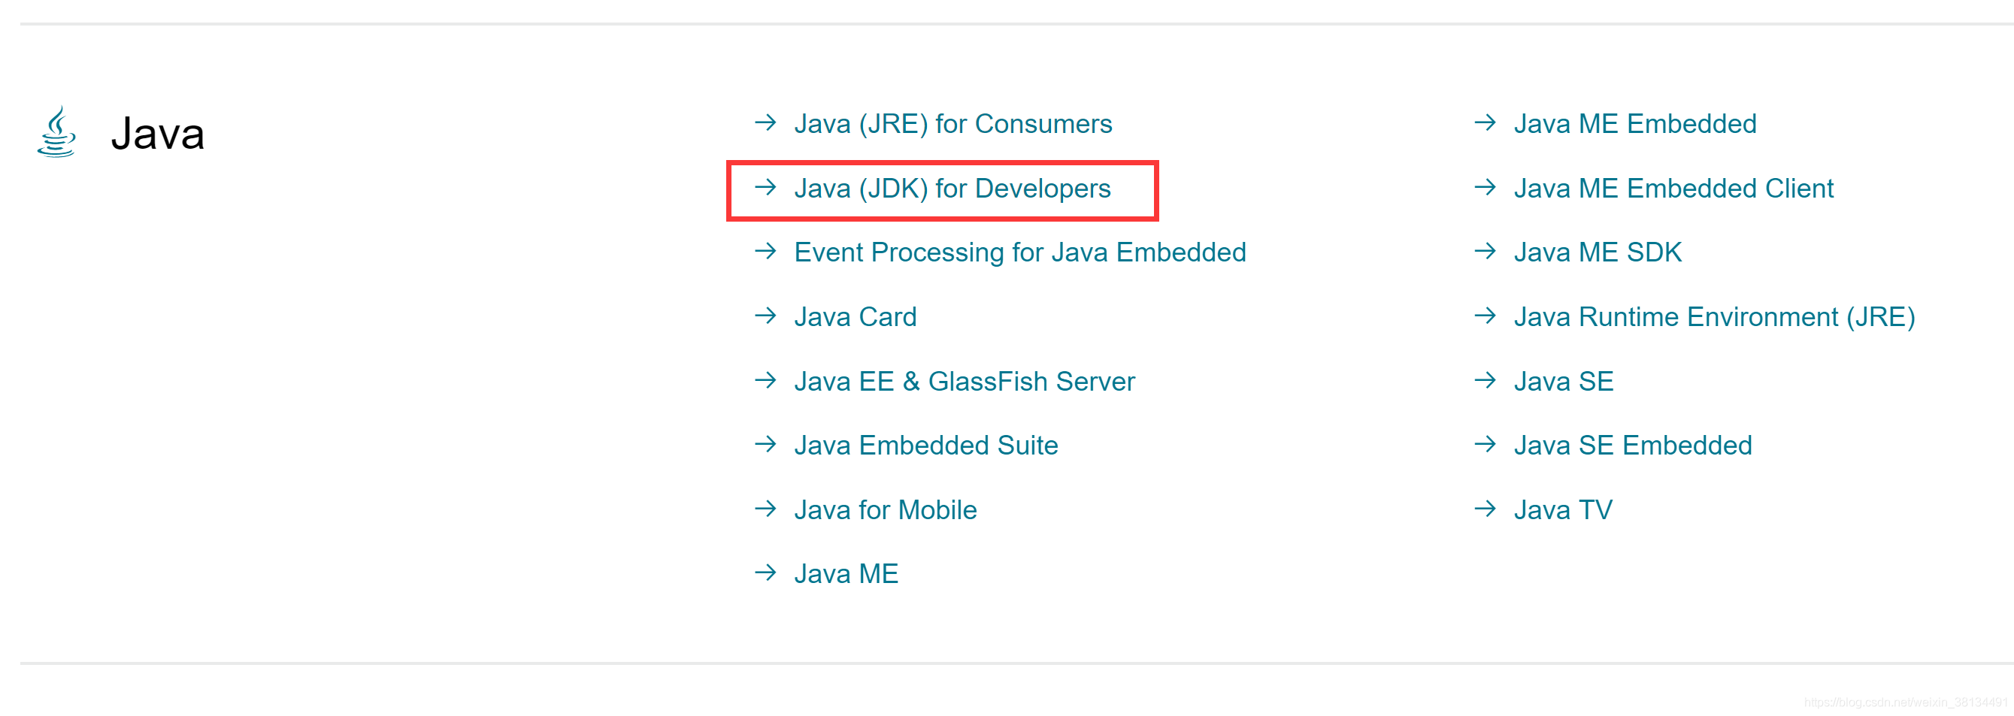
Task: Click arrow icon beside Java TV
Action: (1485, 509)
